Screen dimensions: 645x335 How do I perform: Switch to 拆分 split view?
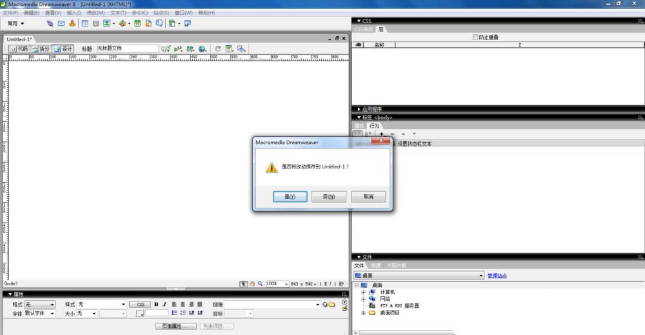41,48
